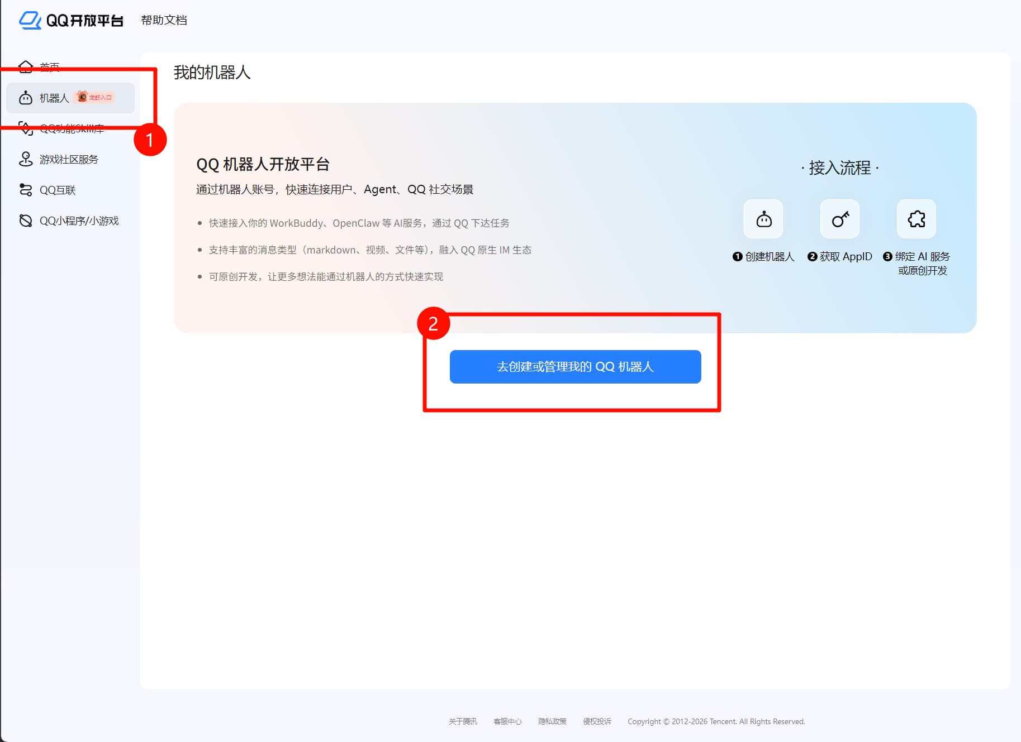1021x742 pixels.
Task: Open the 关于腾讯 footer link
Action: click(463, 721)
